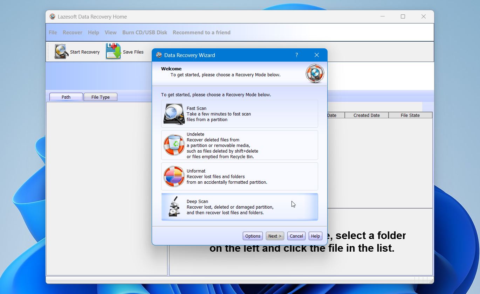
Task: Click the Options button
Action: 252,236
